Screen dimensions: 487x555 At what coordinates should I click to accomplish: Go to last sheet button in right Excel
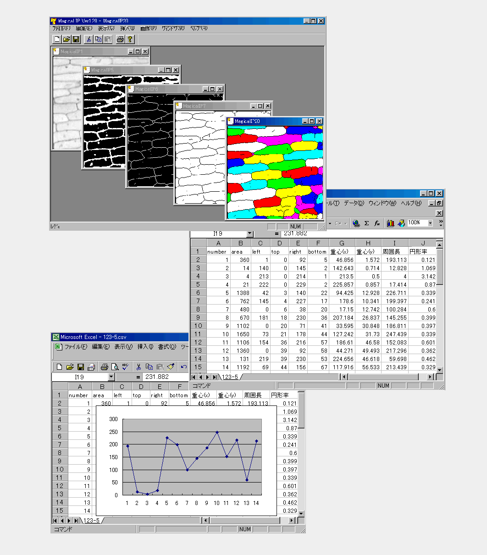point(215,377)
